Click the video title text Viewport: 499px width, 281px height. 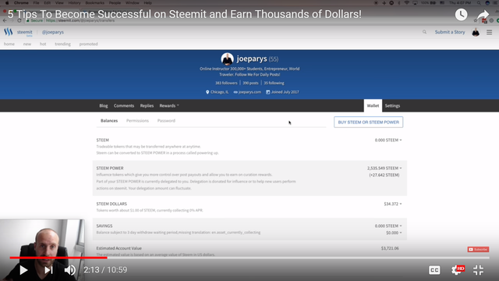coord(185,14)
